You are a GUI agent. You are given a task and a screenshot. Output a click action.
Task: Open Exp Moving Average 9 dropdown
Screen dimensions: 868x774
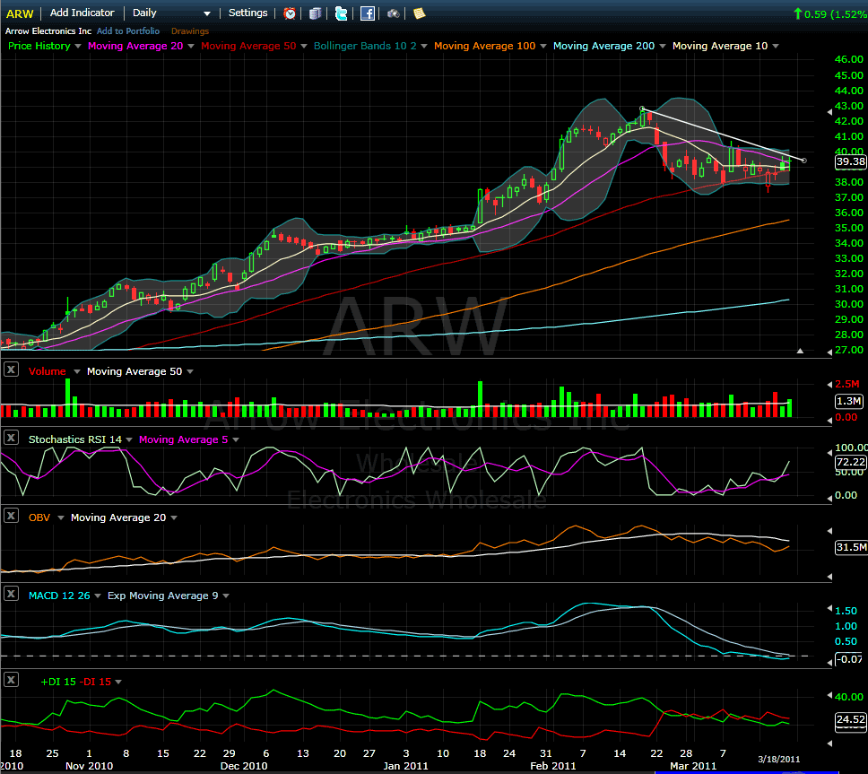[x=226, y=596]
